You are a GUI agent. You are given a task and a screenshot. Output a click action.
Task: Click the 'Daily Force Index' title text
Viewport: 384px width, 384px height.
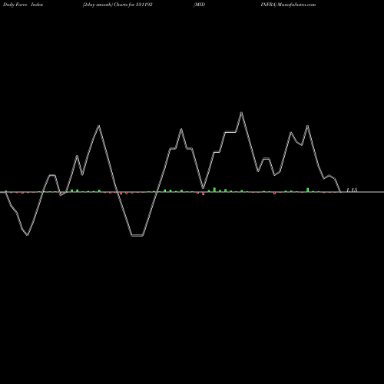pyautogui.click(x=23, y=5)
